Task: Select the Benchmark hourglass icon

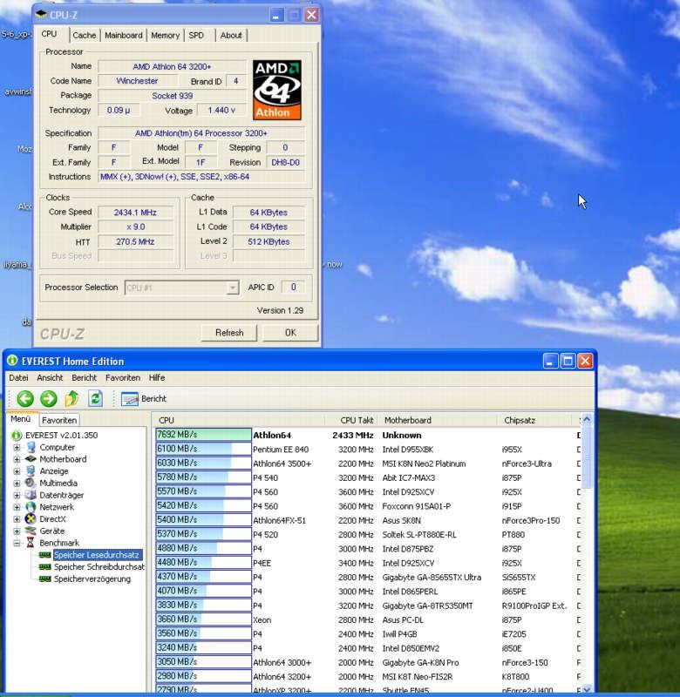Action: (x=31, y=543)
